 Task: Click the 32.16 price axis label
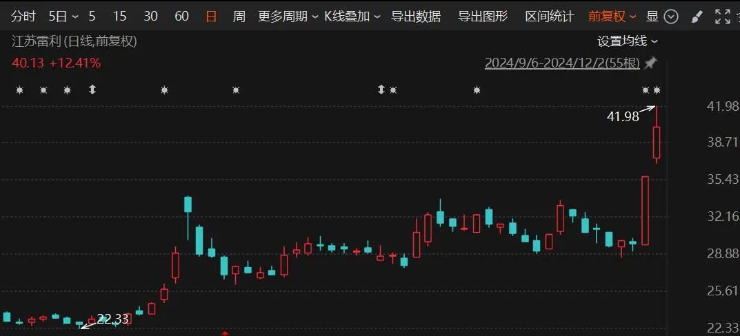(x=723, y=216)
